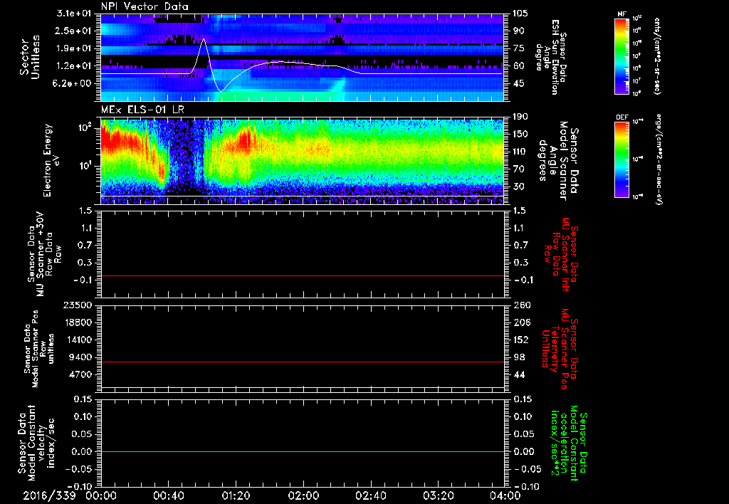Click the "DEF" color bar heading
The height and width of the screenshot is (504, 729).
click(x=622, y=117)
